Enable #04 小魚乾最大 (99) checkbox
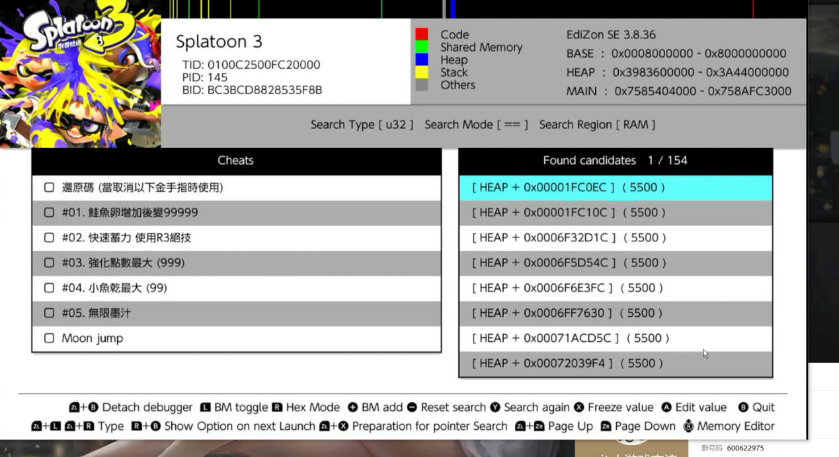Image resolution: width=839 pixels, height=457 pixels. [x=49, y=288]
